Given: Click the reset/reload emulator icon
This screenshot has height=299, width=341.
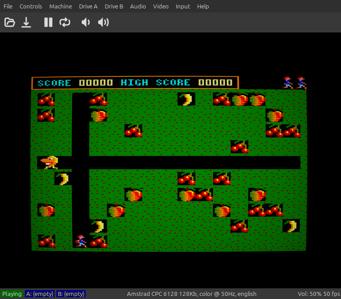Looking at the screenshot, I should [x=65, y=22].
